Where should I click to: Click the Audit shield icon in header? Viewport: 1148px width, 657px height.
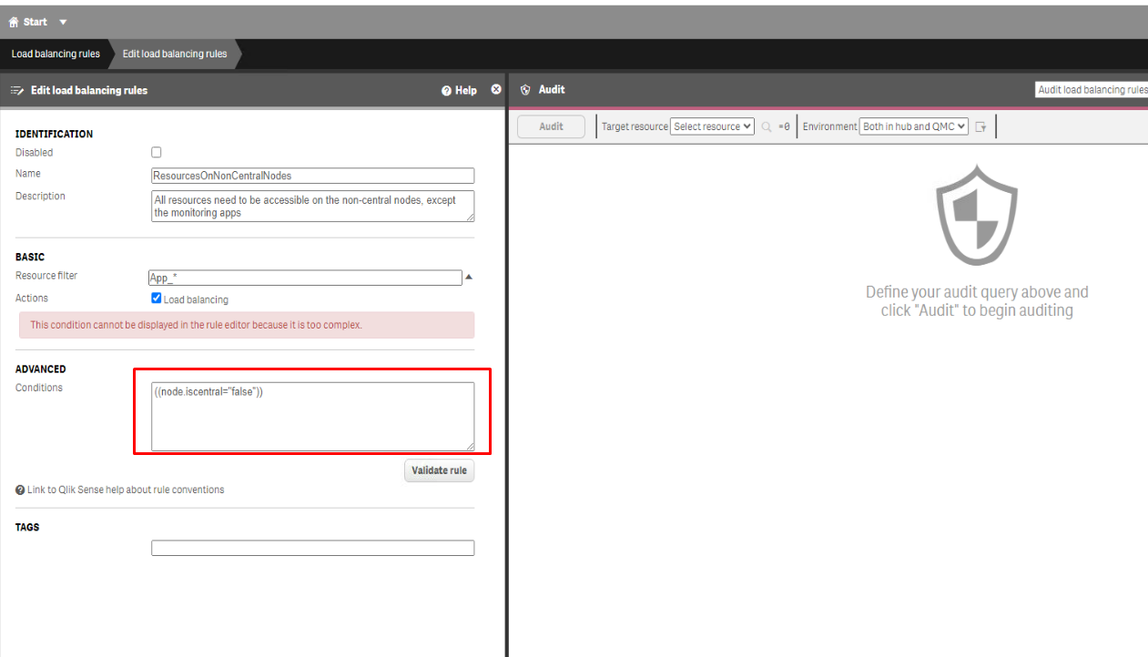click(525, 90)
